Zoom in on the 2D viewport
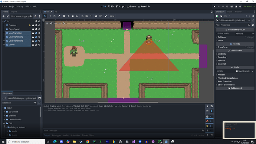 point(64,23)
